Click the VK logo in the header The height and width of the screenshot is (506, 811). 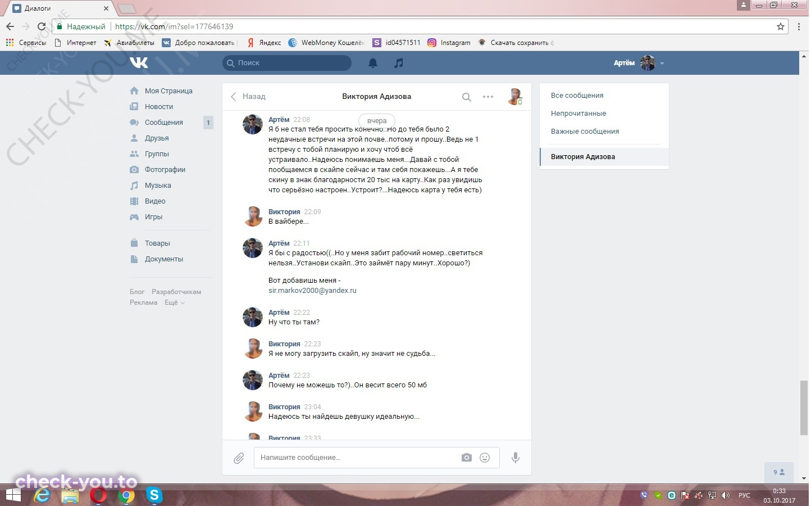139,62
